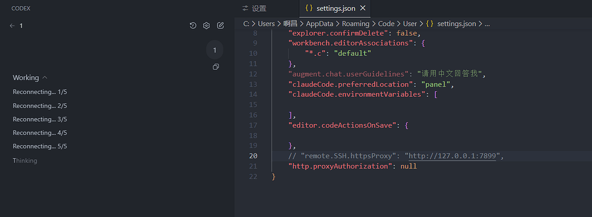Go back with the Codex arrow icon
This screenshot has width=592, height=217.
coord(12,25)
